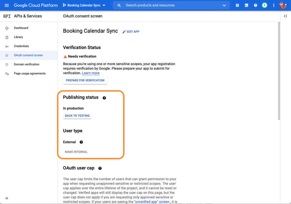
Task: Focus the Search products and resources field
Action: [171, 5]
